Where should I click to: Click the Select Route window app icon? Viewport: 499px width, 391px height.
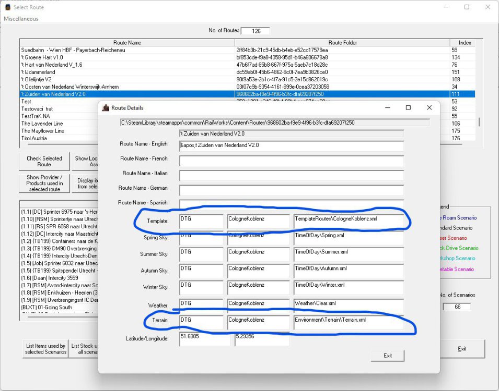coord(7,7)
